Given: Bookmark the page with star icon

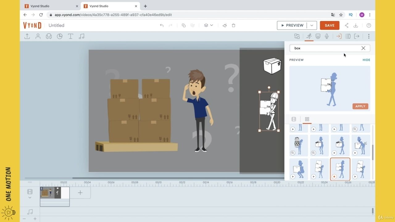Looking at the screenshot, I should pyautogui.click(x=341, y=15).
